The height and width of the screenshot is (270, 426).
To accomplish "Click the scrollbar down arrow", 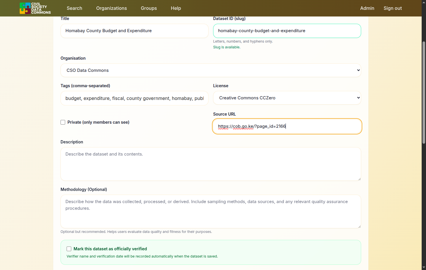I will click(424, 267).
